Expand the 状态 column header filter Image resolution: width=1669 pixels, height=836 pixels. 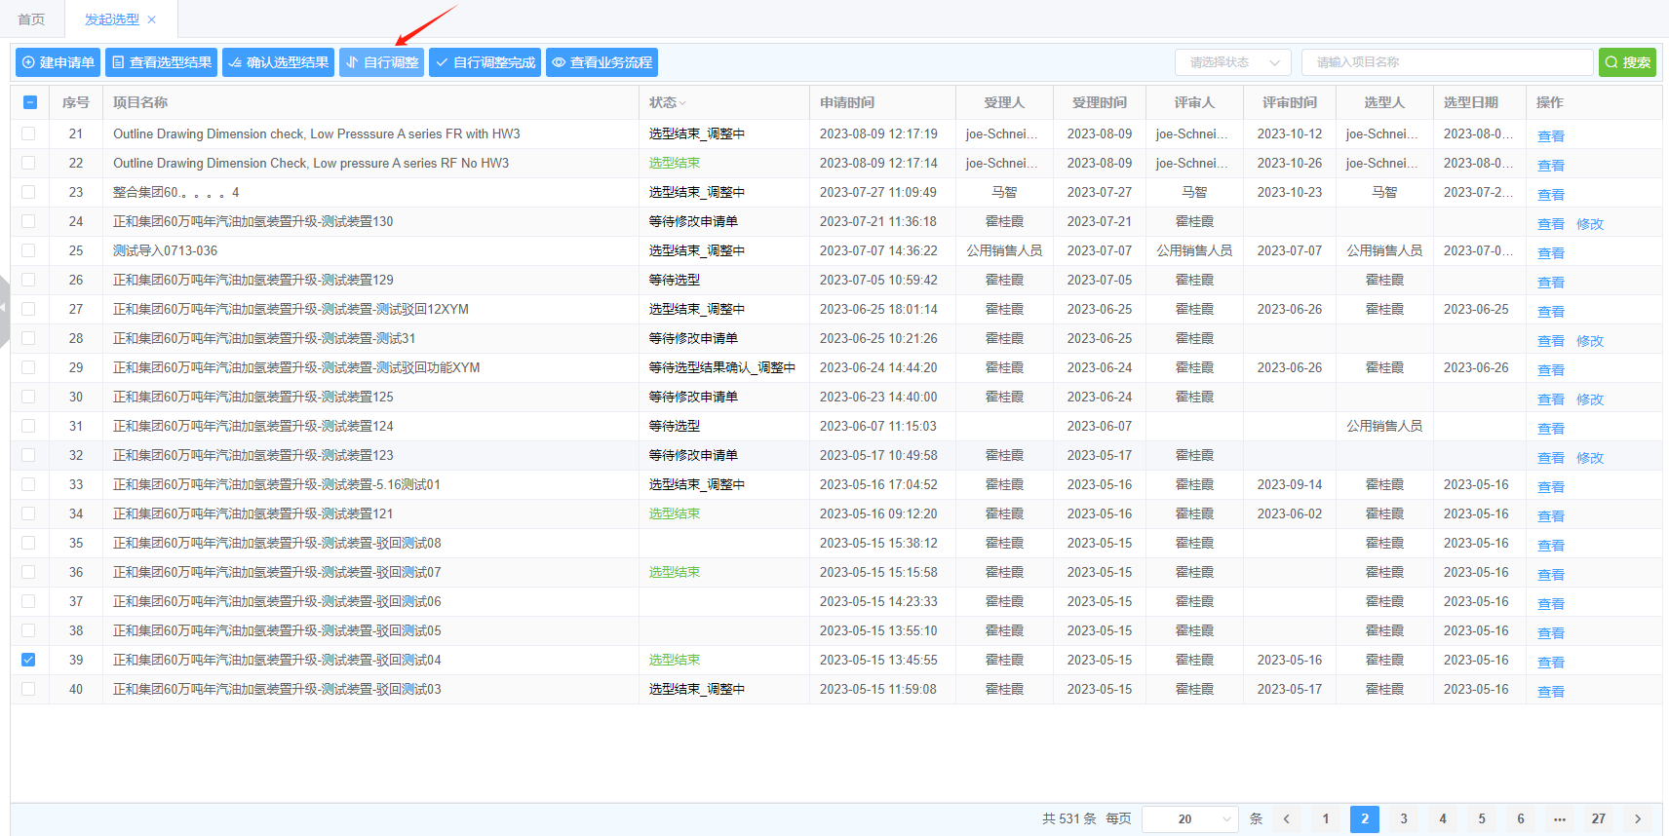(668, 102)
